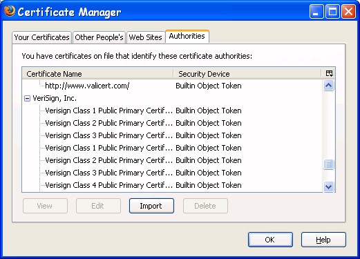Sort by Security Device column header
Screen dimensions: 360x259
[x=247, y=74]
